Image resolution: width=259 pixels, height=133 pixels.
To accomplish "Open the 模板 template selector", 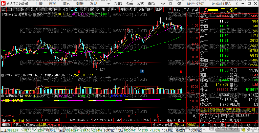I will click(181, 120).
